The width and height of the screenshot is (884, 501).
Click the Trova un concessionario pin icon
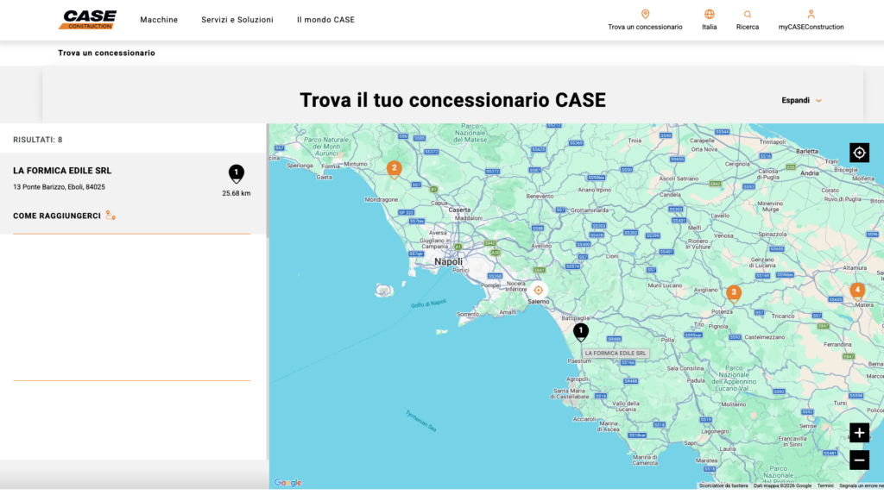coord(645,14)
